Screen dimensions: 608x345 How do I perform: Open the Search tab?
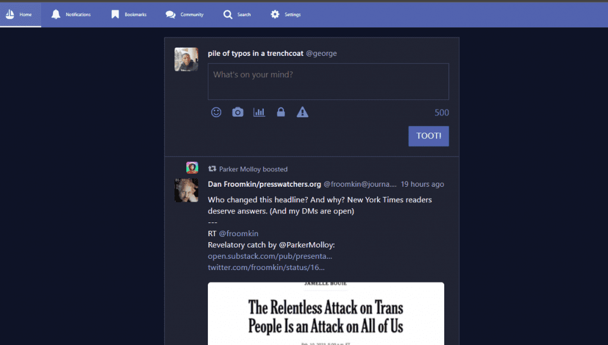click(x=237, y=15)
